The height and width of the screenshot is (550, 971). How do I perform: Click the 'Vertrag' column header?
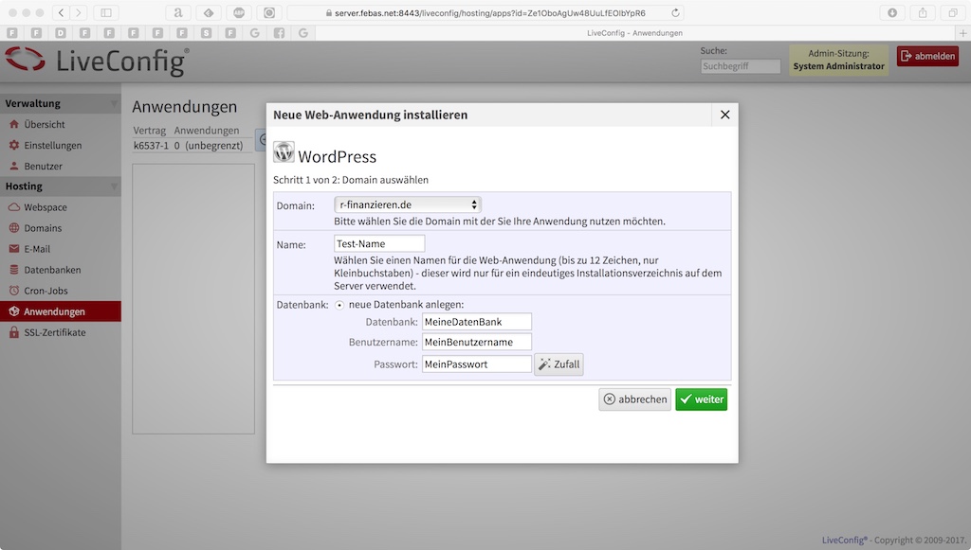pyautogui.click(x=150, y=131)
